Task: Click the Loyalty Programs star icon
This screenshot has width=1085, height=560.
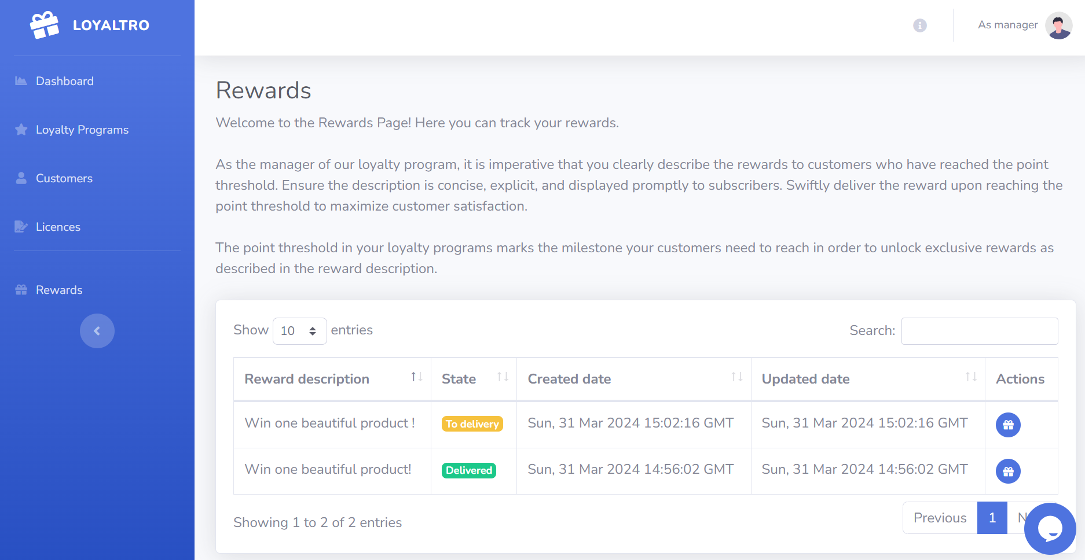Action: (x=21, y=130)
